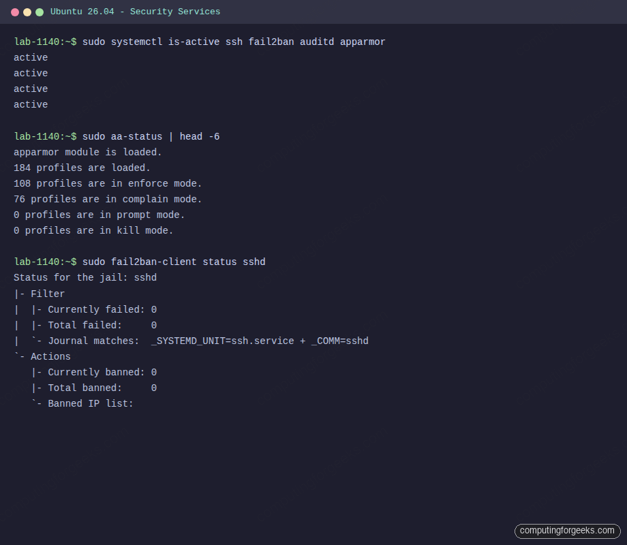Select the first active status line
The image size is (627, 545).
30,57
